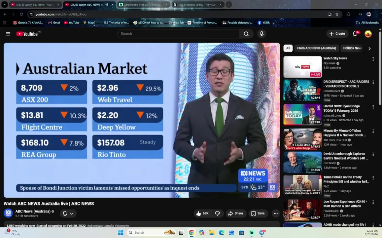The width and height of the screenshot is (382, 238).
Task: Switch to Watch Sky News browser tab
Action: (x=35, y=5)
